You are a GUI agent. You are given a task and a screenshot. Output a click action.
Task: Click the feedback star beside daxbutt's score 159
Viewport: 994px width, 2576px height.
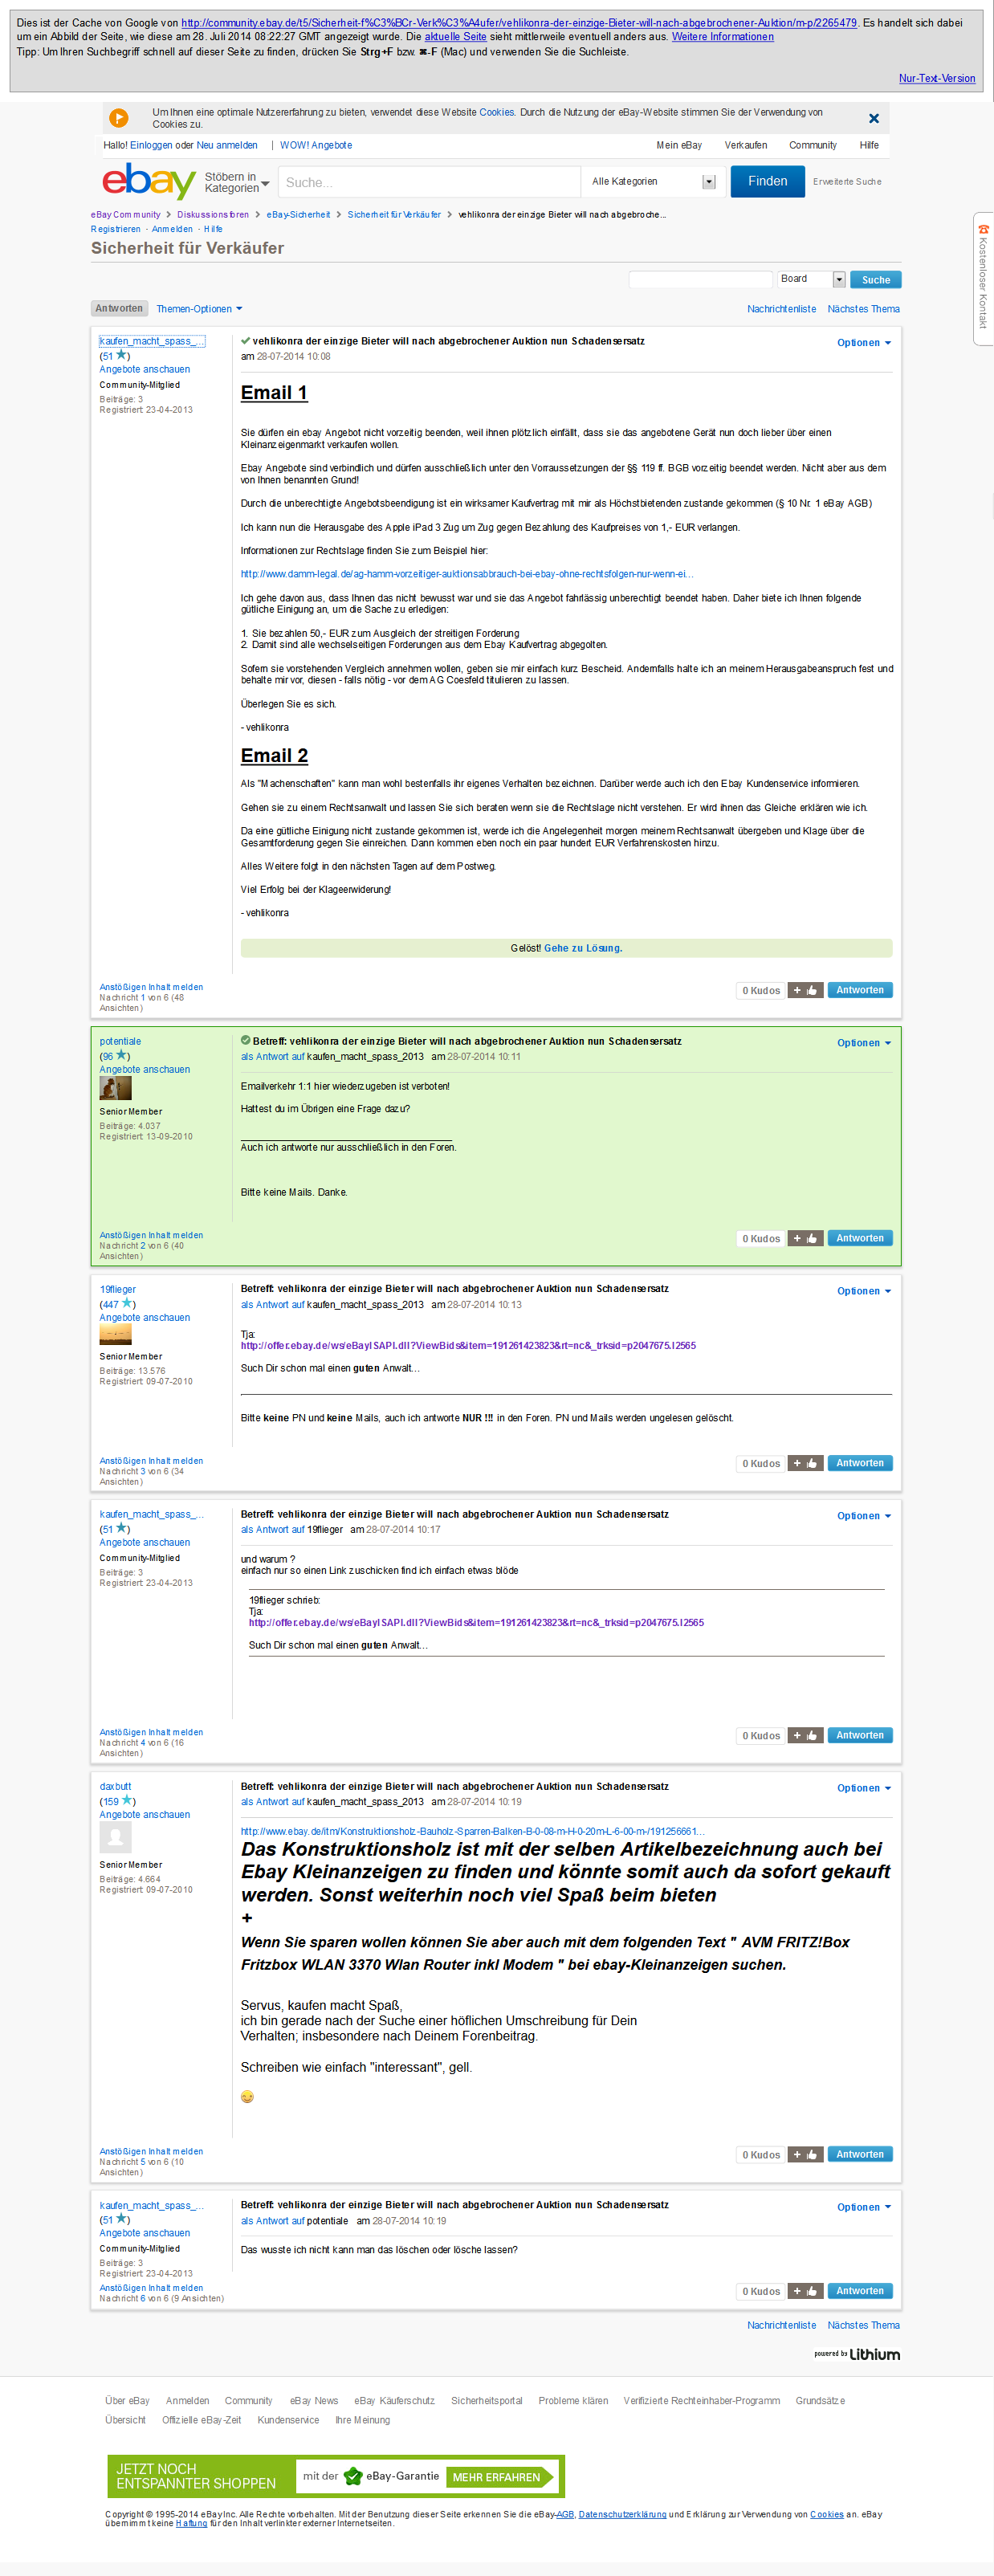coord(127,1800)
